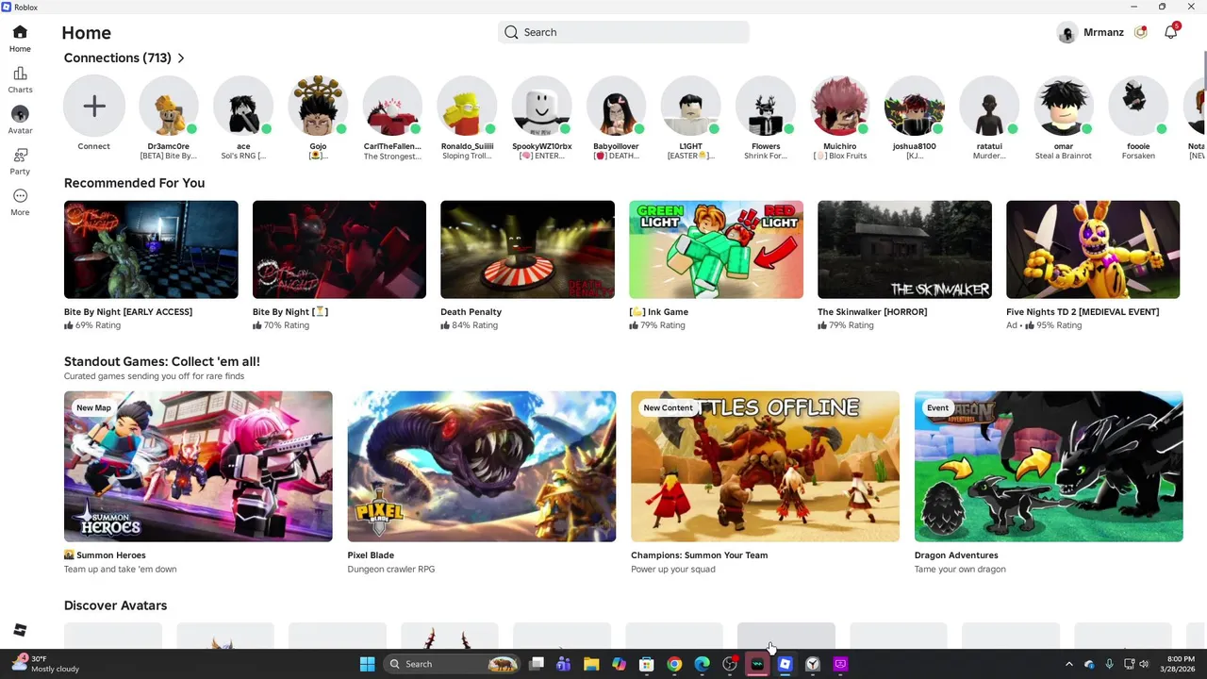Open Ronaldo_Suiiiii's connection avatar
The height and width of the screenshot is (679, 1207).
[x=467, y=106]
